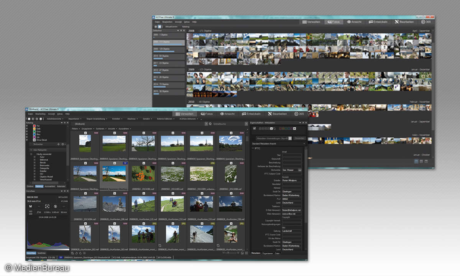460x276 pixels.
Task: Open Verwalten mode in the back ACDSee window
Action: (311, 22)
